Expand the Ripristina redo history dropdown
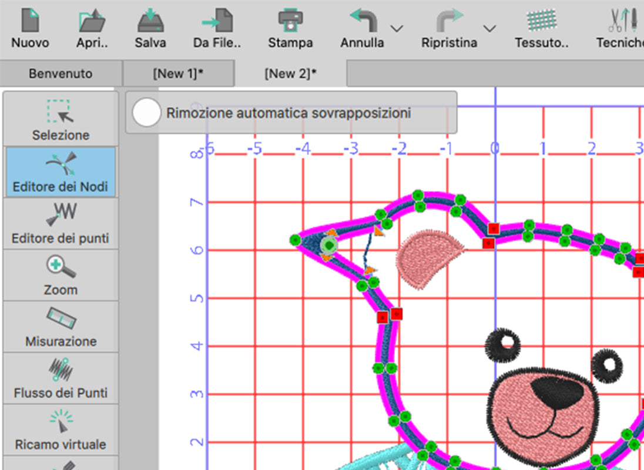 489,28
